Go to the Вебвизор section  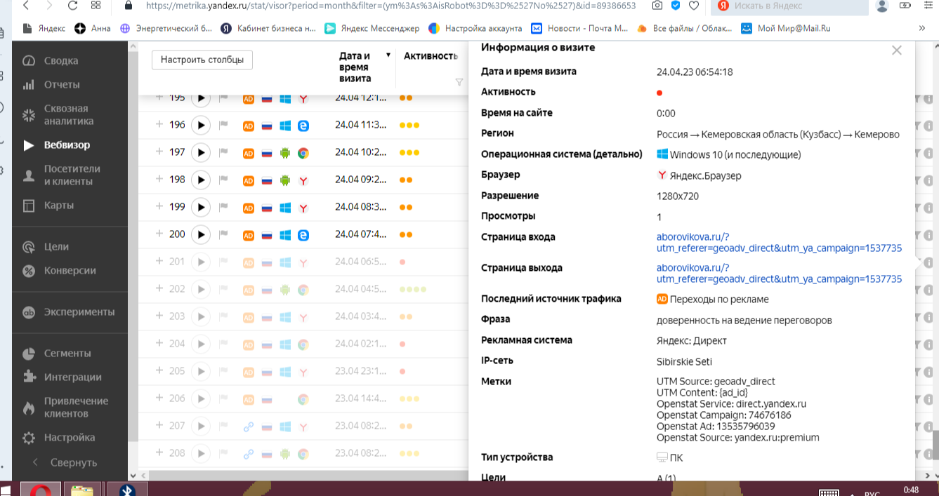tap(67, 145)
